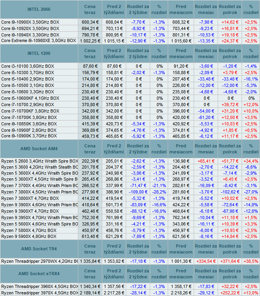Select Core i7-10700KF 3,8GHz BOX name
This screenshot has height=296, width=260.
point(30,111)
